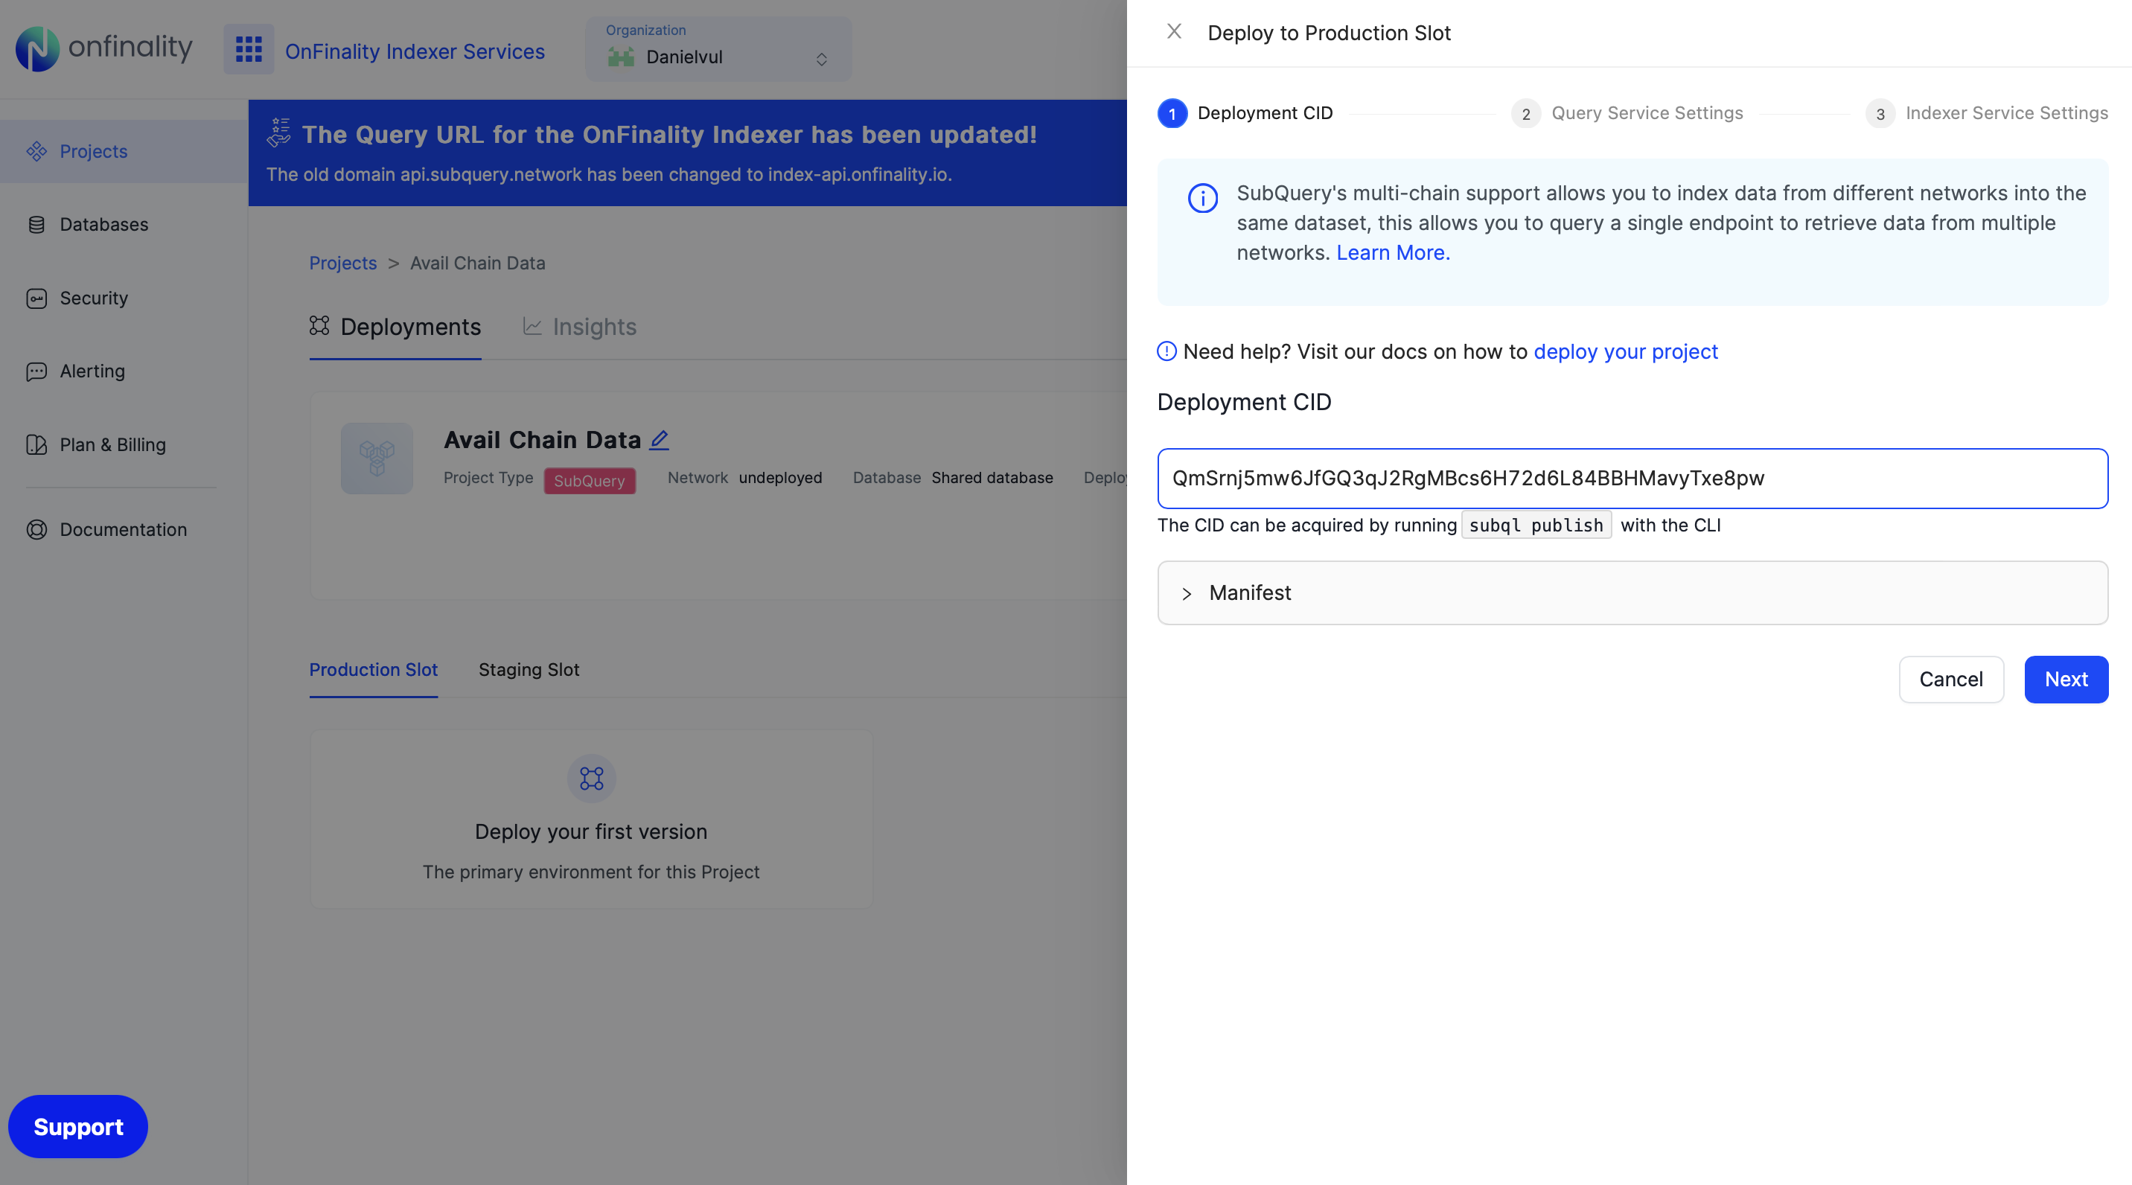2132x1185 pixels.
Task: Select the Databases sidebar item
Action: point(106,224)
